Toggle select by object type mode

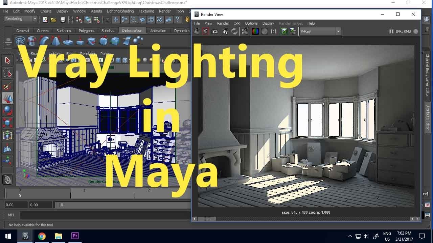[x=88, y=20]
